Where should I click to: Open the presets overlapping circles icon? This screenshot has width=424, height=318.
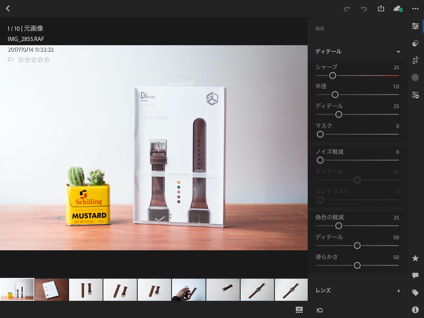(x=415, y=43)
